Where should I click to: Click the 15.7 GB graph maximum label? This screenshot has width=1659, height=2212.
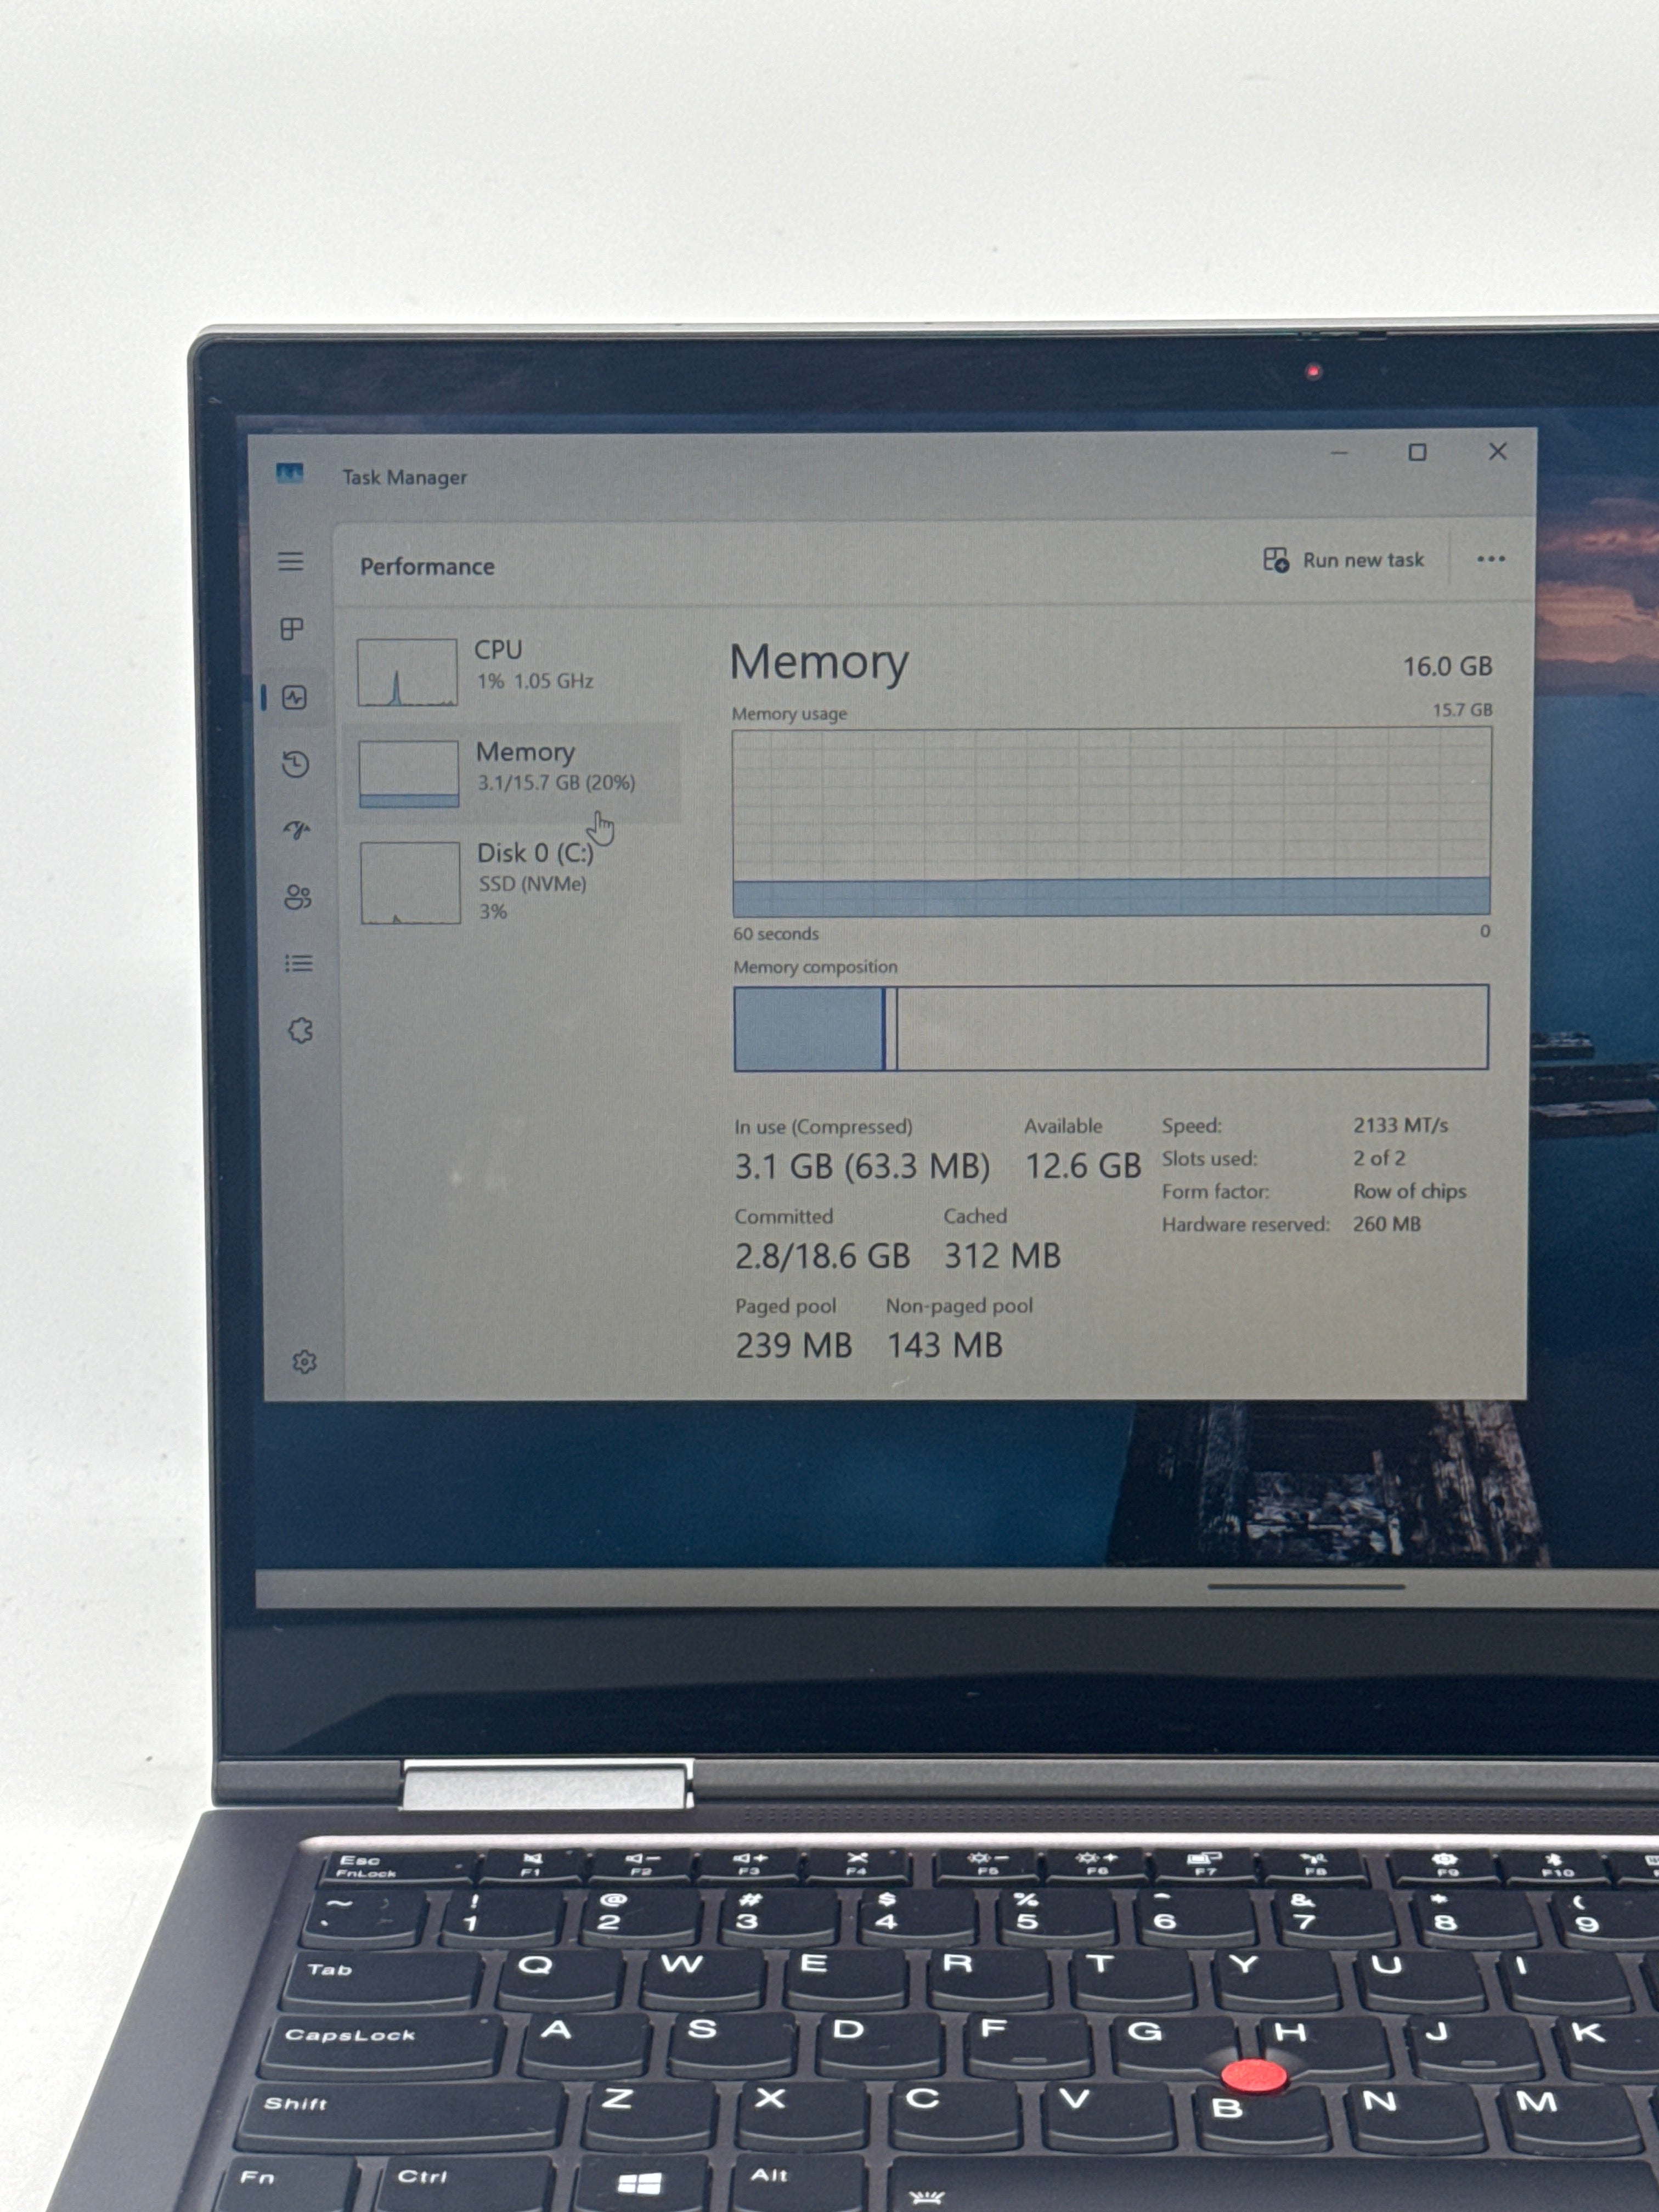[x=1462, y=709]
